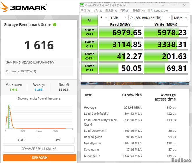Open the test count dropdown showing 5
Image resolution: width=192 pixels, height=163 pixels.
pos(103,18)
